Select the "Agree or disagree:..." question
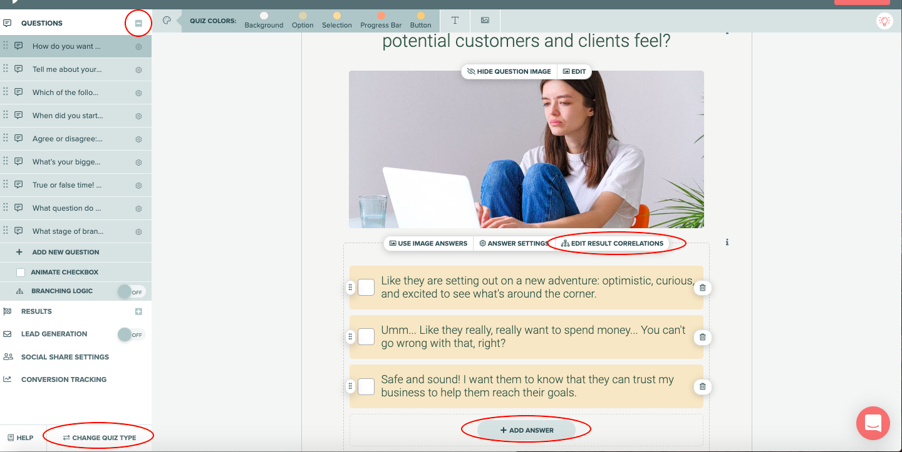Viewport: 902px width, 452px height. pos(76,139)
